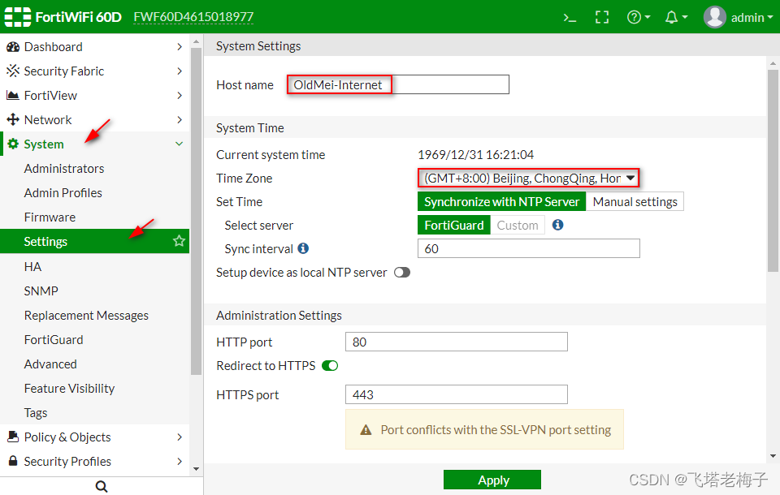
Task: Collapse the System menu chevron
Action: click(179, 144)
